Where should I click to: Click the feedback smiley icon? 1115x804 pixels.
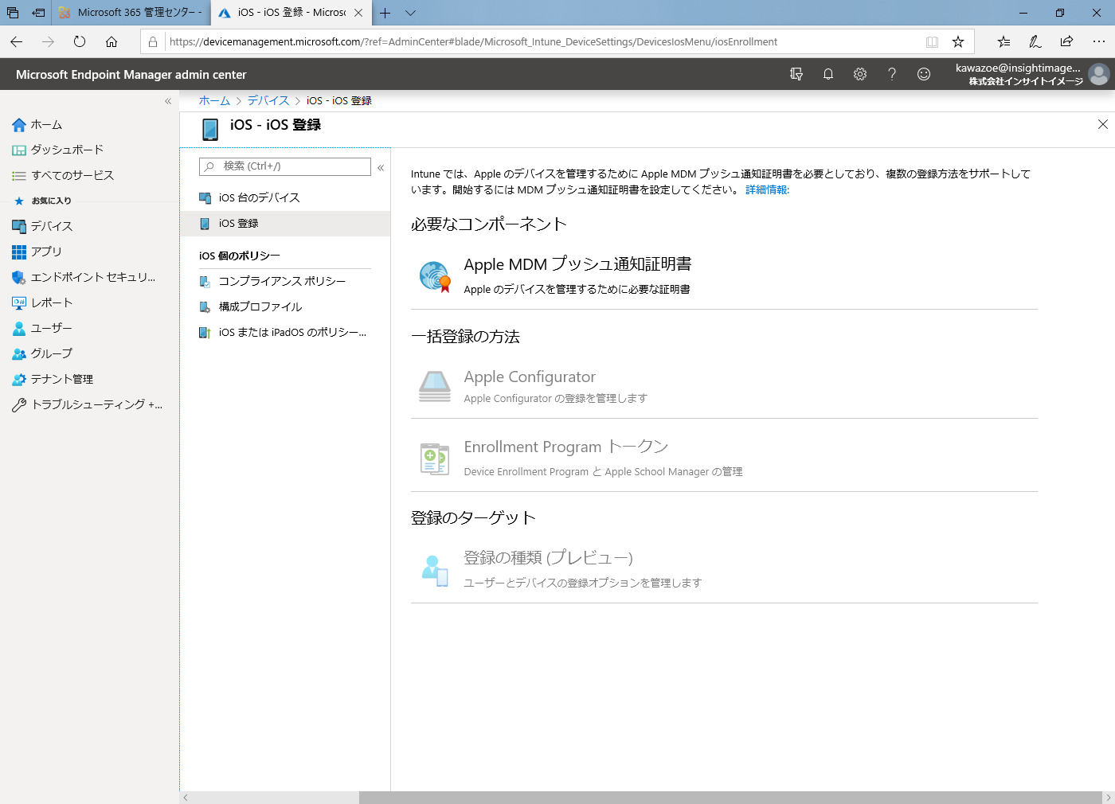coord(924,74)
